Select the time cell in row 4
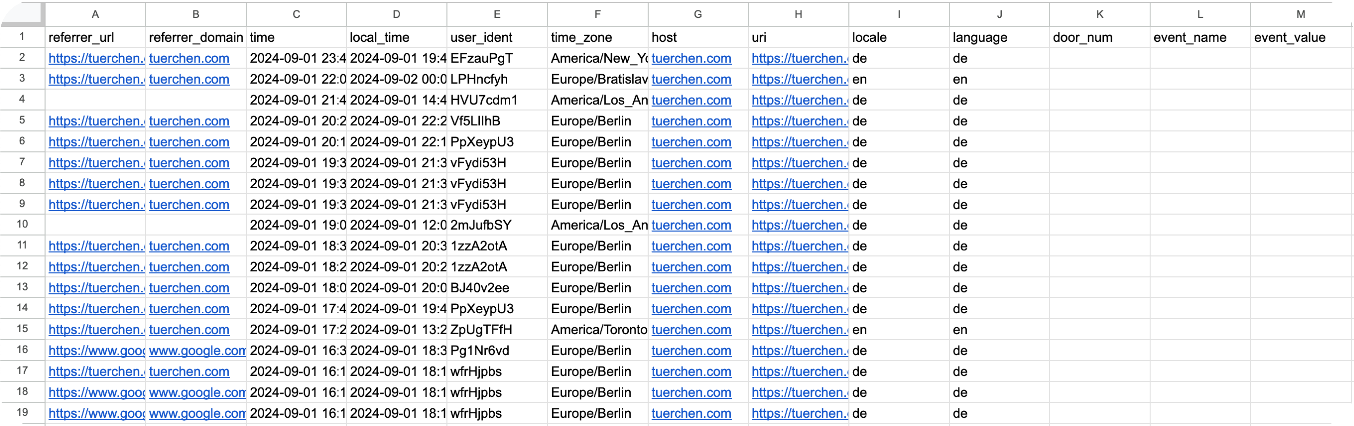This screenshot has width=1354, height=426. click(296, 100)
